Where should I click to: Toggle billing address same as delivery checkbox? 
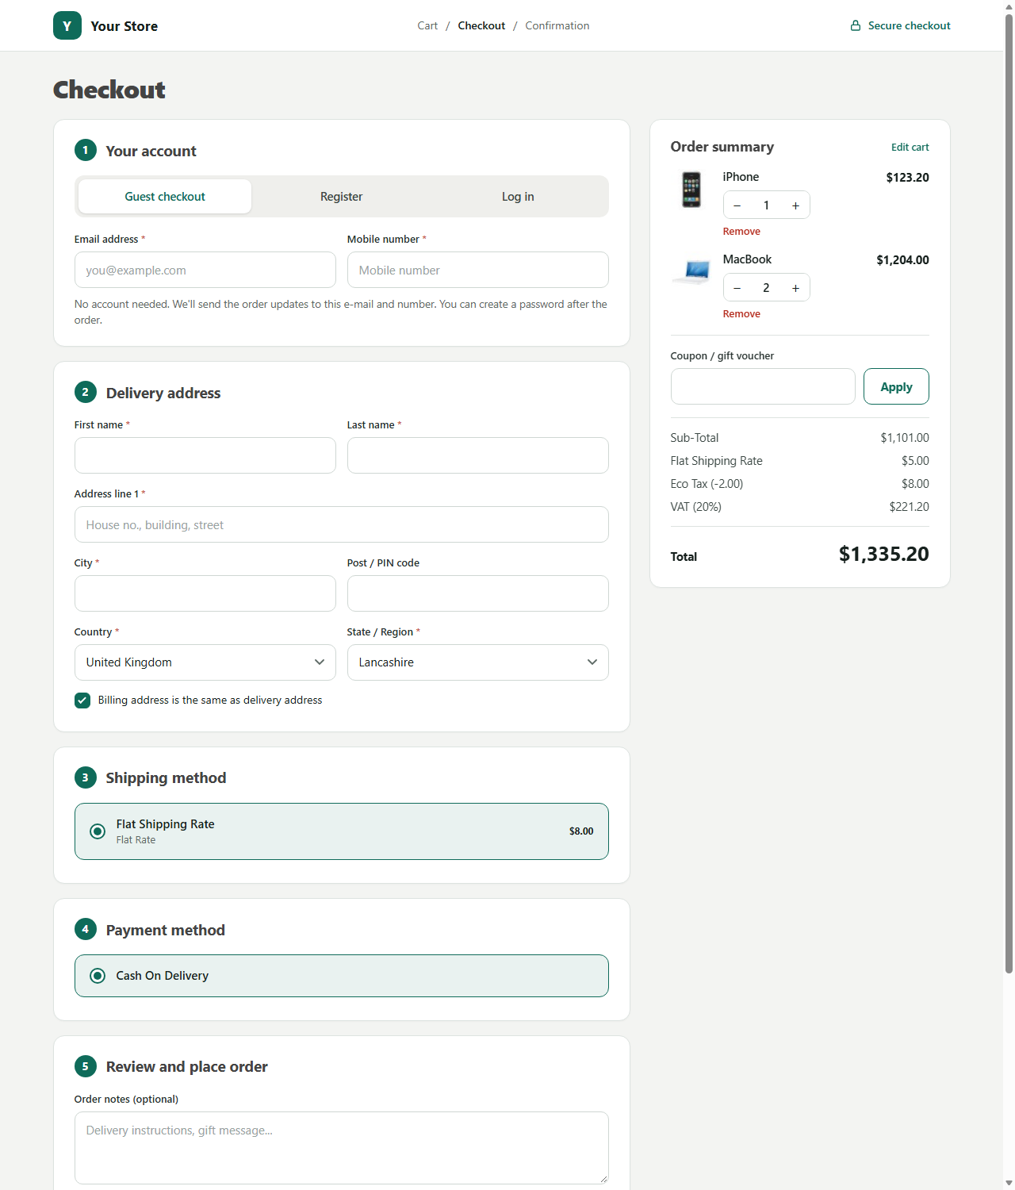pos(82,701)
